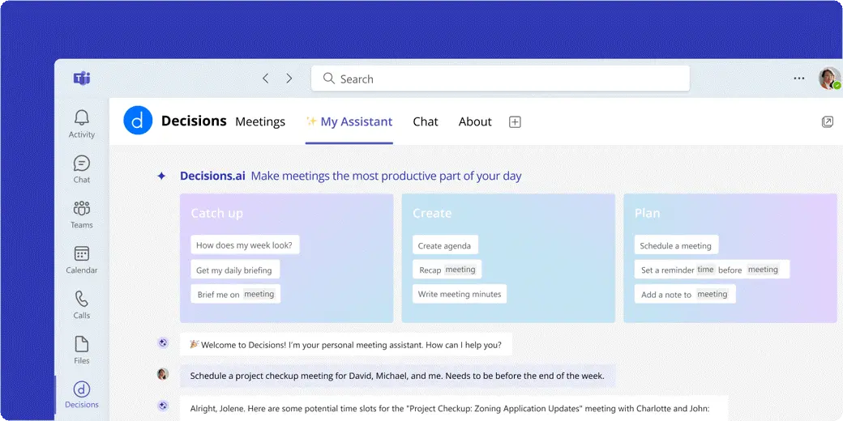The height and width of the screenshot is (421, 843).
Task: Click the 'Decisions.ai' heading text
Action: 213,176
